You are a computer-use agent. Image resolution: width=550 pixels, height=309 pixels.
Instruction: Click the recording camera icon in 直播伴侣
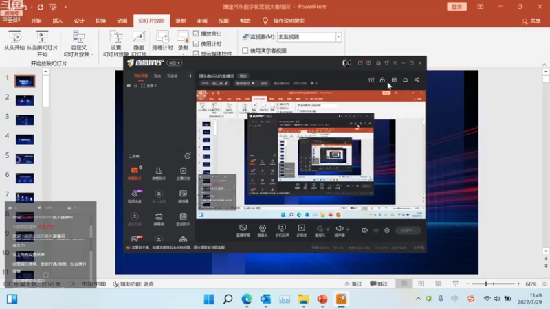[x=365, y=230]
